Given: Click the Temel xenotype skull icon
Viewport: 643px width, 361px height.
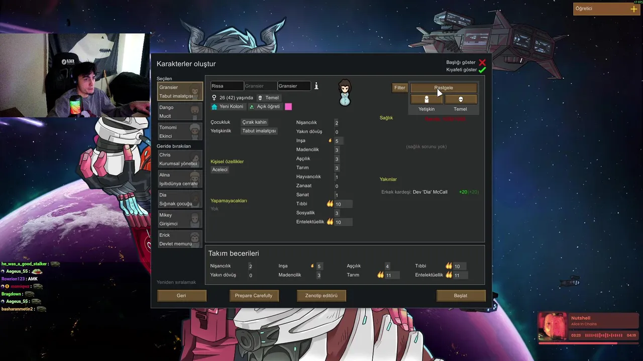Looking at the screenshot, I should pos(260,98).
